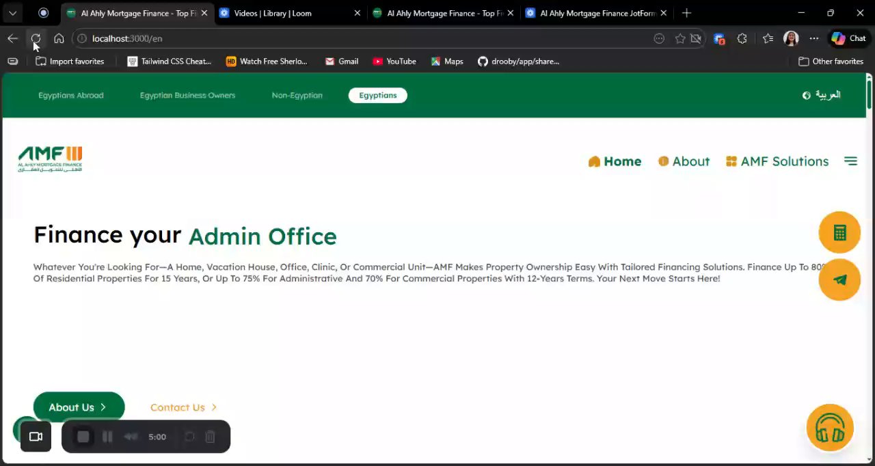
Task: Select the Egyptians pill tab
Action: (x=378, y=96)
